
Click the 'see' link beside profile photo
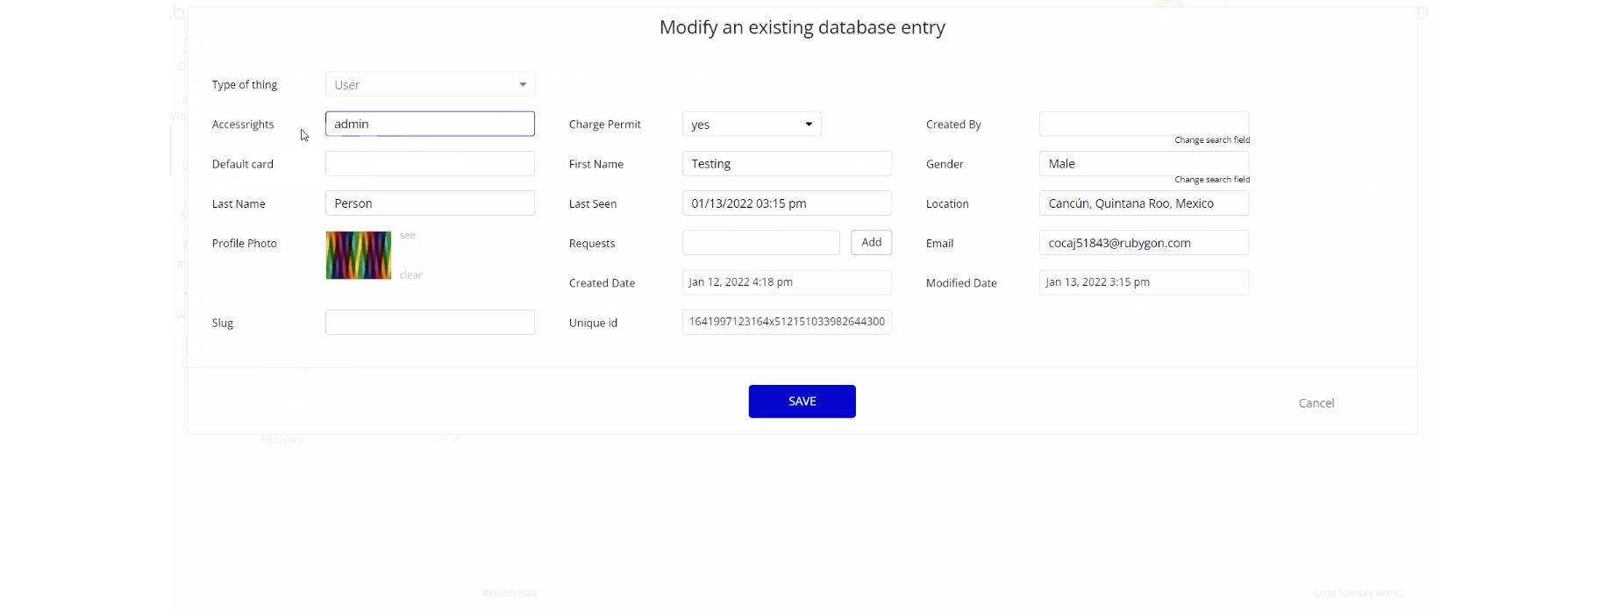pyautogui.click(x=408, y=236)
